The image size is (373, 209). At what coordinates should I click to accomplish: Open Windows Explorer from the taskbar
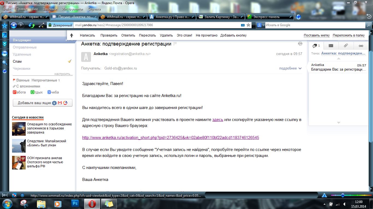[x=41, y=204]
